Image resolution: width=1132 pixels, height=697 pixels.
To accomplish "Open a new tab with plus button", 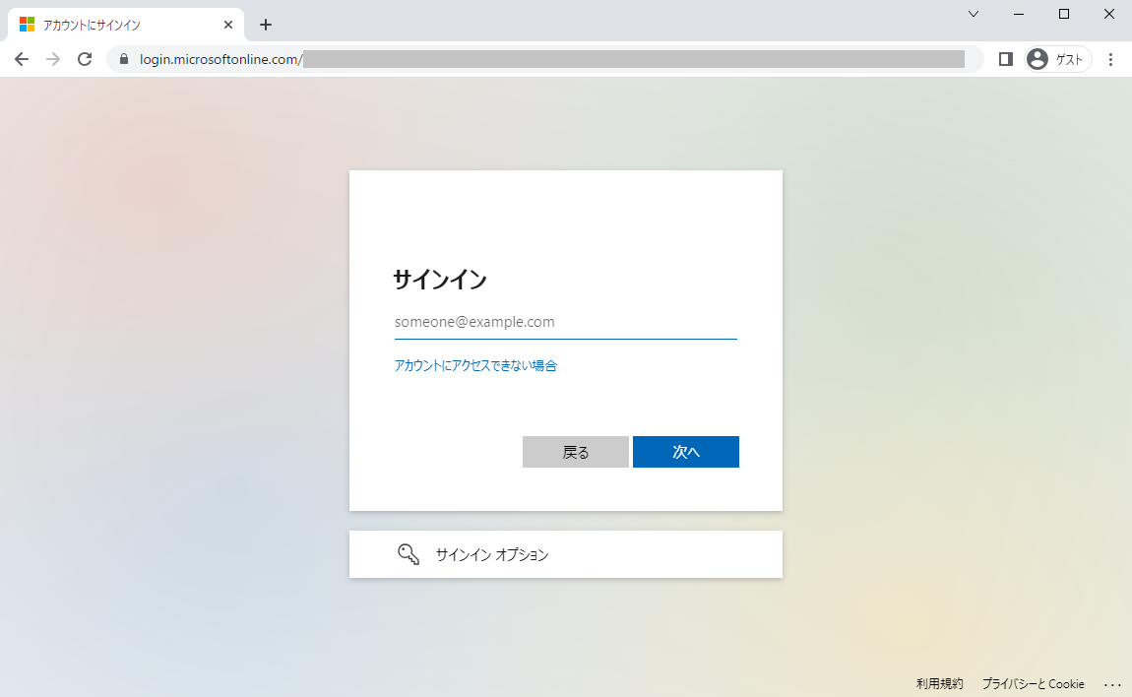I will [265, 25].
